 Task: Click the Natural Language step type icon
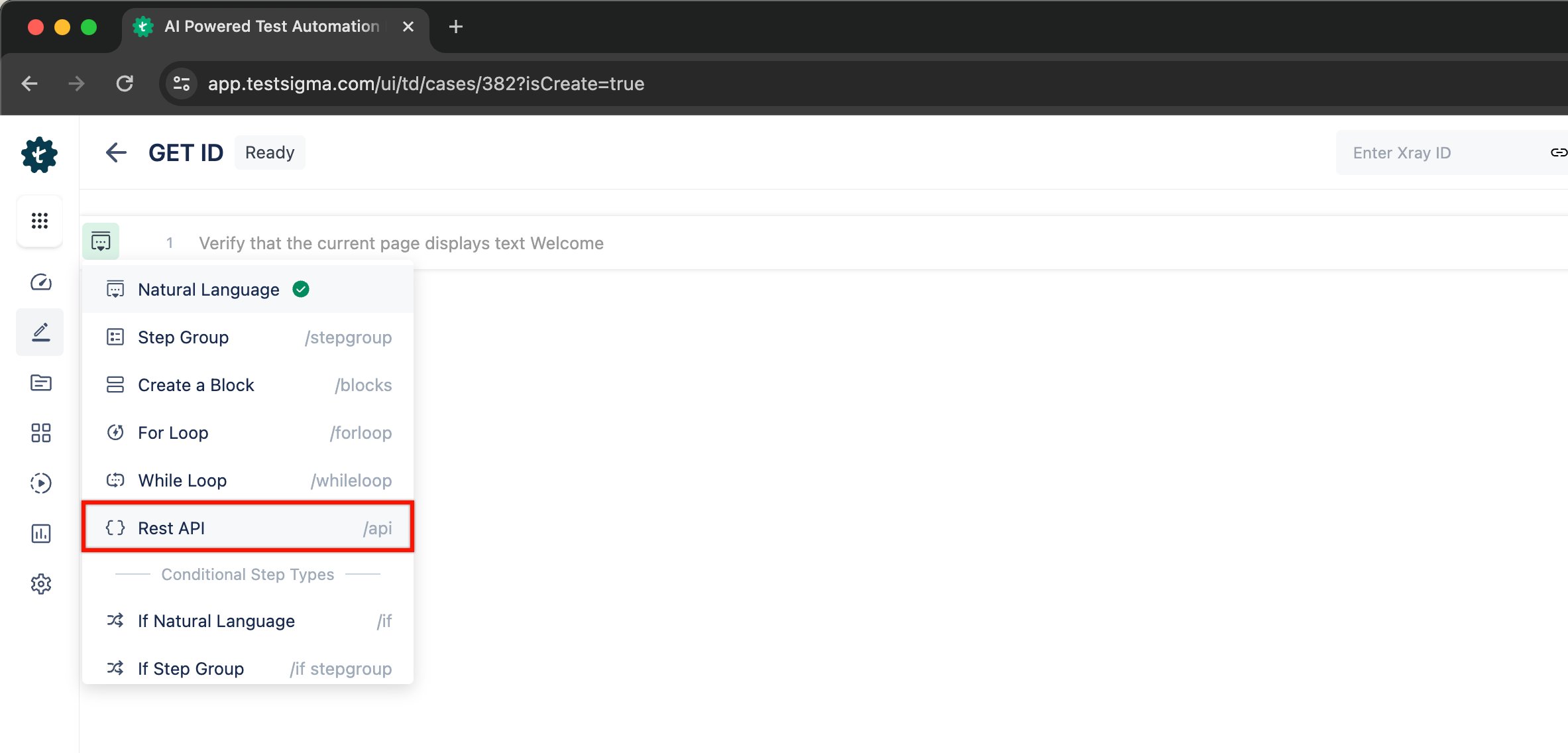[115, 289]
